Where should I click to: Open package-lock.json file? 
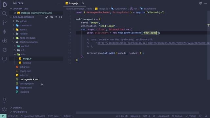pyautogui.click(x=29, y=79)
